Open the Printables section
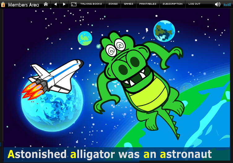 click(x=148, y=4)
